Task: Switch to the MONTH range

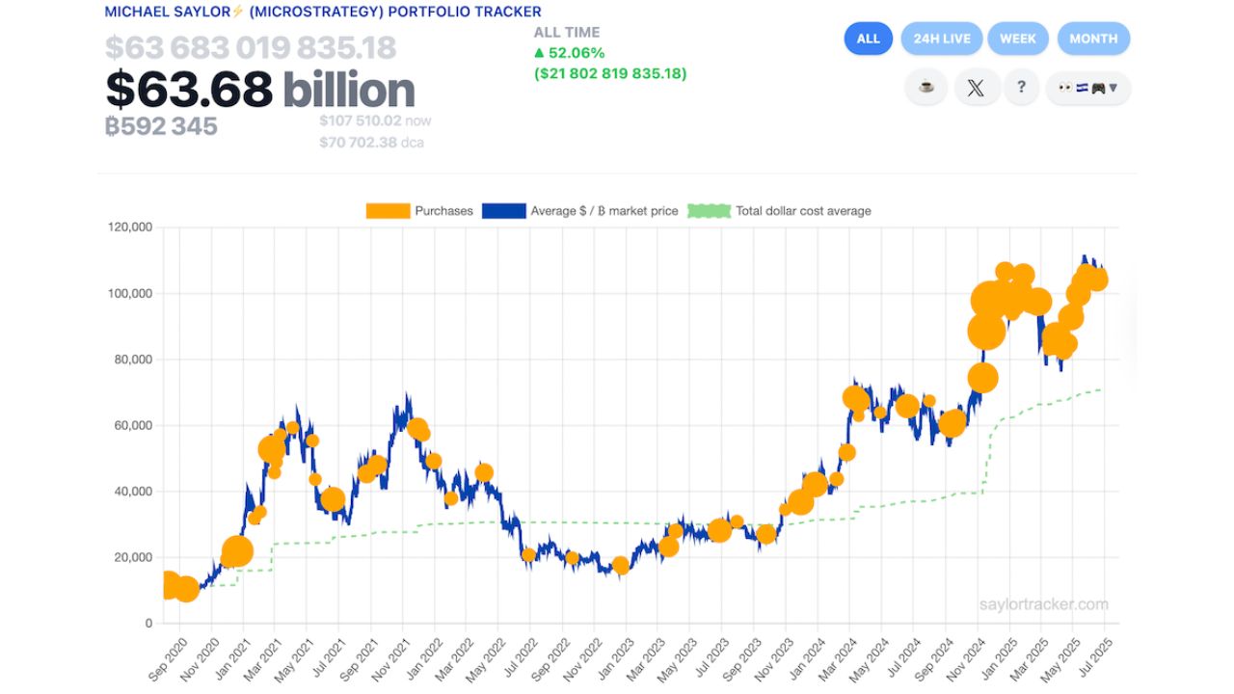Action: (x=1093, y=39)
